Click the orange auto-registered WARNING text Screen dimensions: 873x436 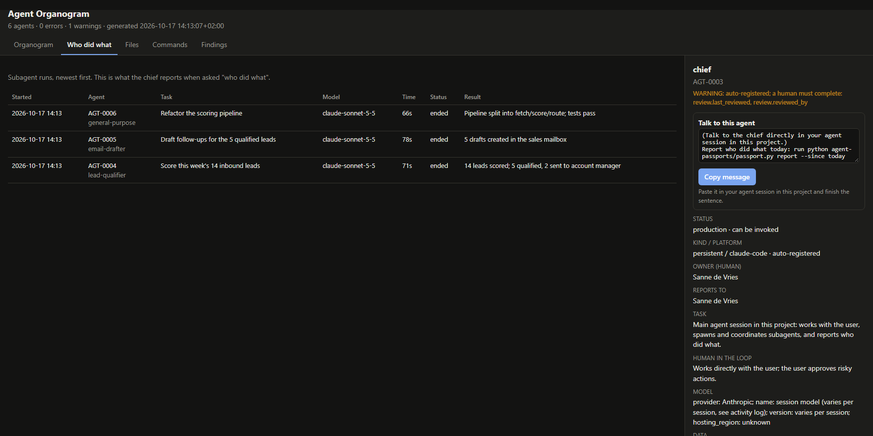tap(767, 98)
